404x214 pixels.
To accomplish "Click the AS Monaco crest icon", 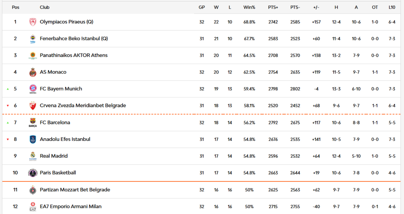I will (x=33, y=72).
